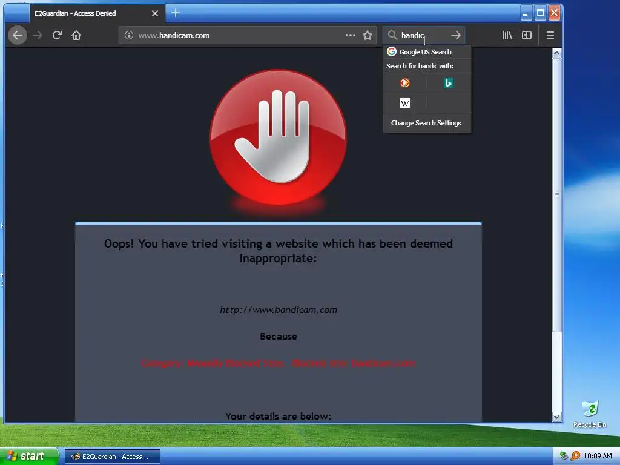The width and height of the screenshot is (620, 465).
Task: Click the red blocked category message
Action: 279,363
